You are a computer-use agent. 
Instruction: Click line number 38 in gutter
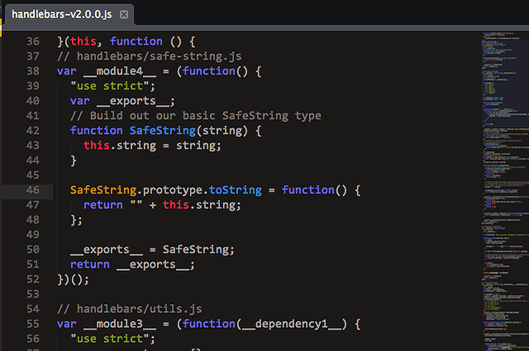pyautogui.click(x=33, y=71)
